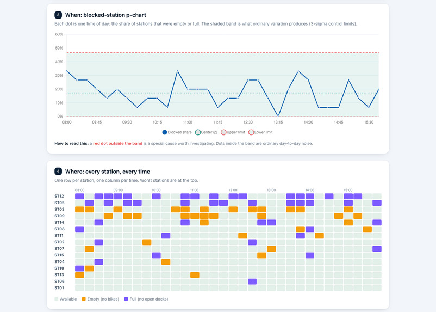Click the ST10 full cell at 08:00
Screen dimensions: 436x312
[79, 268]
